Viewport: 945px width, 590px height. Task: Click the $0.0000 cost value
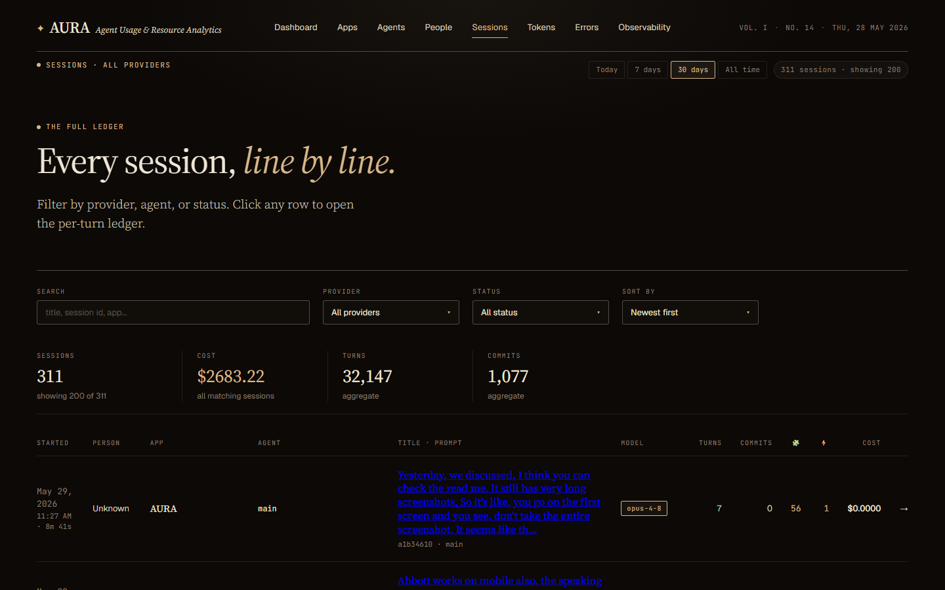coord(864,509)
